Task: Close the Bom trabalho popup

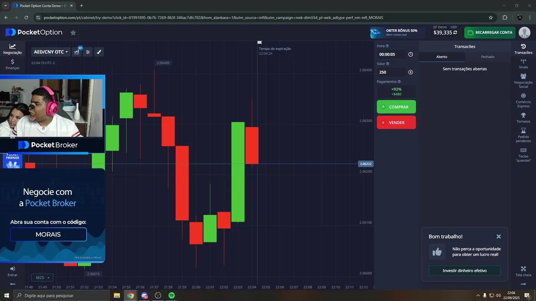Action: [498, 237]
